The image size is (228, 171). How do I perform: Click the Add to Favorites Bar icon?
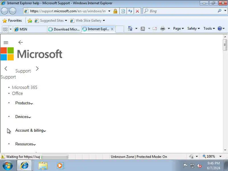[30, 21]
